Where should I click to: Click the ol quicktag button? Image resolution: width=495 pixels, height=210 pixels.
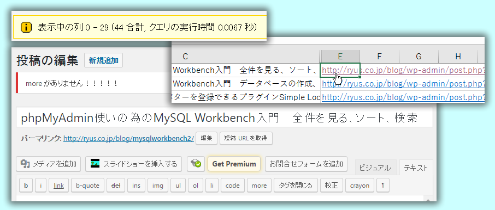[x=196, y=186]
